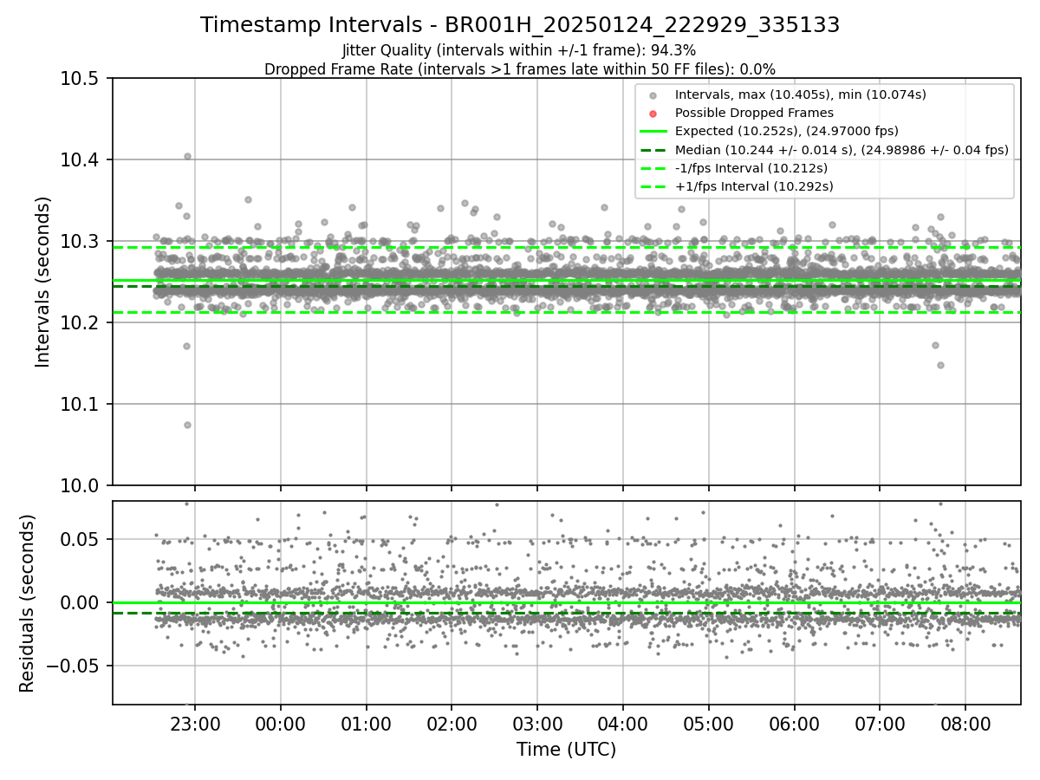The image size is (1040, 780).
Task: Click legend entry '+1/fps Interval (10.292s)'
Action: coord(754,186)
